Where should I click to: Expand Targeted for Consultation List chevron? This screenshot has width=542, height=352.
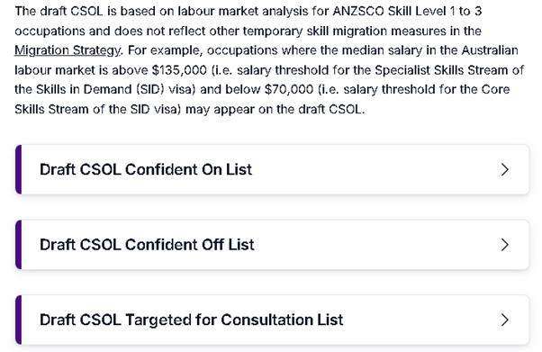coord(505,320)
